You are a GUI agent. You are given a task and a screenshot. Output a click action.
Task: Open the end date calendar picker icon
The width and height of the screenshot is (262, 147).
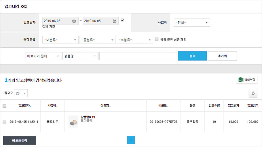click(114, 21)
